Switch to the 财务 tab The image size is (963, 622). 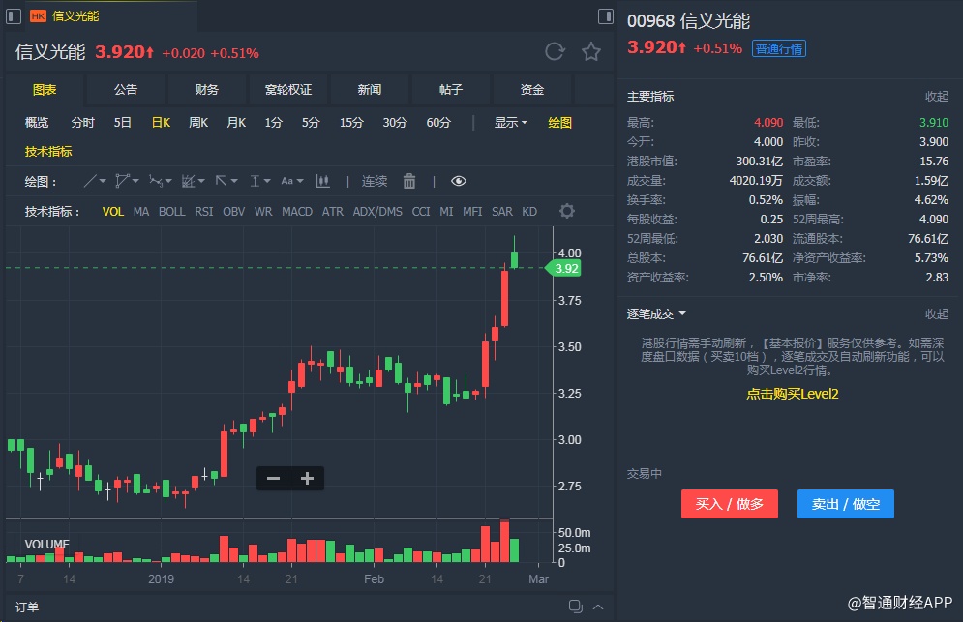pyautogui.click(x=207, y=90)
